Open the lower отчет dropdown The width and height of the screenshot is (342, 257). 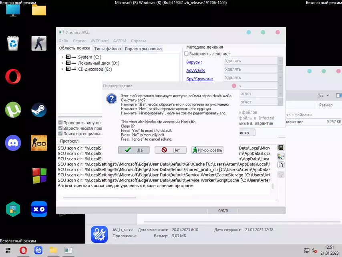pyautogui.click(x=280, y=102)
